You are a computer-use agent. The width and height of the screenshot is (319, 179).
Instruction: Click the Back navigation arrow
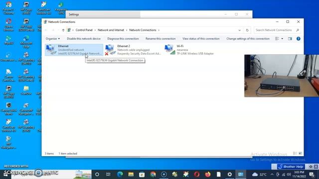[46, 30]
